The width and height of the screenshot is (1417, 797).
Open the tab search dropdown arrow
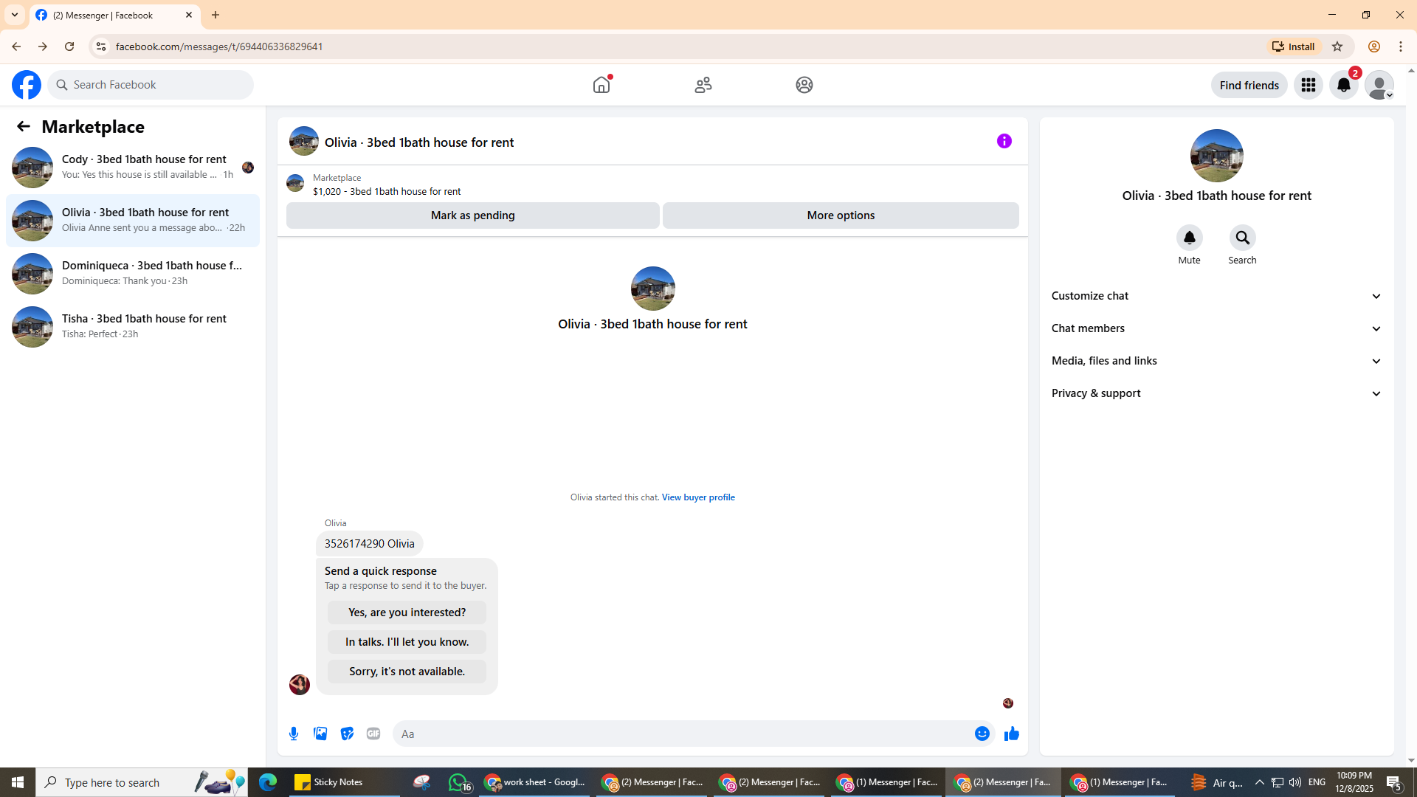pos(15,15)
